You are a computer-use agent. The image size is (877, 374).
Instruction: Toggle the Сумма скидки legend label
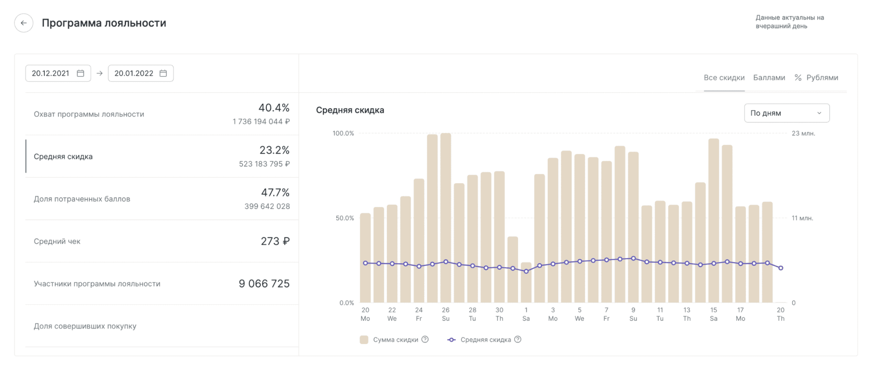[395, 340]
